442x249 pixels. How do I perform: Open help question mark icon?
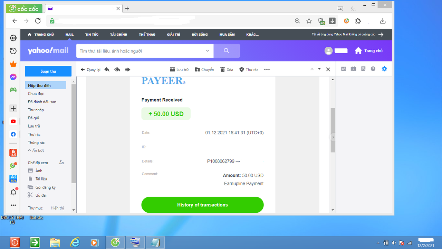(373, 69)
